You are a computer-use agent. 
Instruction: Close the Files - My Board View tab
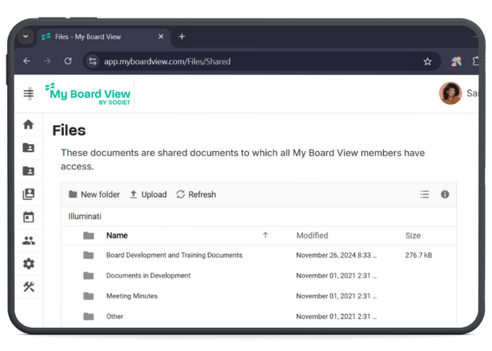pos(161,37)
